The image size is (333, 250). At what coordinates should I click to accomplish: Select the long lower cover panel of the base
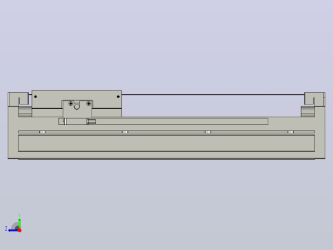166,143
